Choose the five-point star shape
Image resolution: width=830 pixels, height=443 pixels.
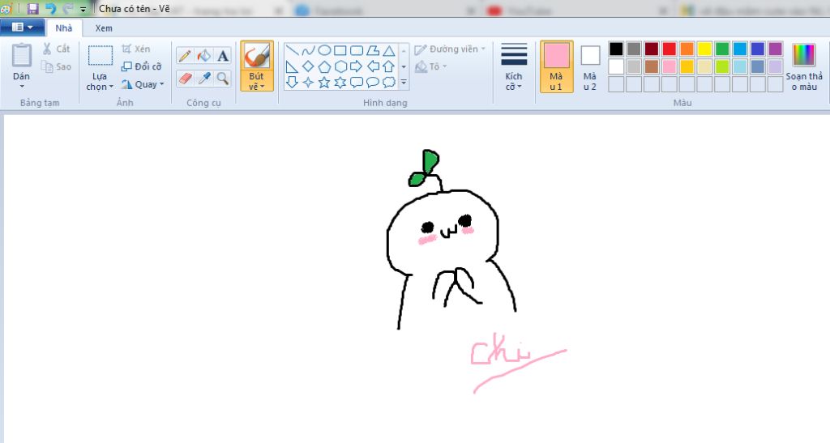324,82
